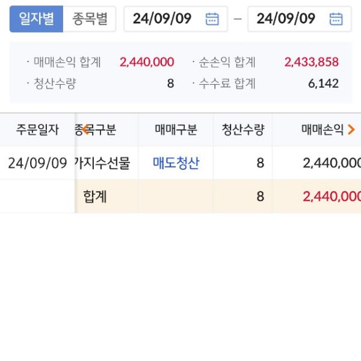Image resolution: width=361 pixels, height=361 pixels.
Task: Click the 매매구분 column header
Action: pyautogui.click(x=176, y=129)
